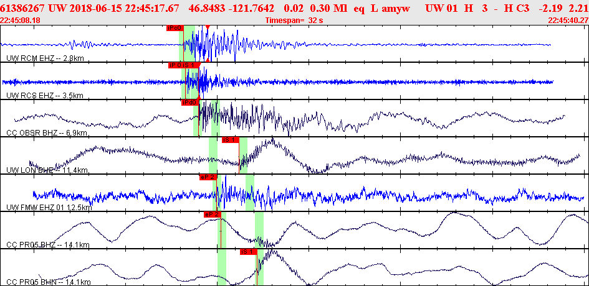589x286 pixels.
Task: Click the UW FMW EHZ 01 12.5km station label
Action: coord(49,208)
